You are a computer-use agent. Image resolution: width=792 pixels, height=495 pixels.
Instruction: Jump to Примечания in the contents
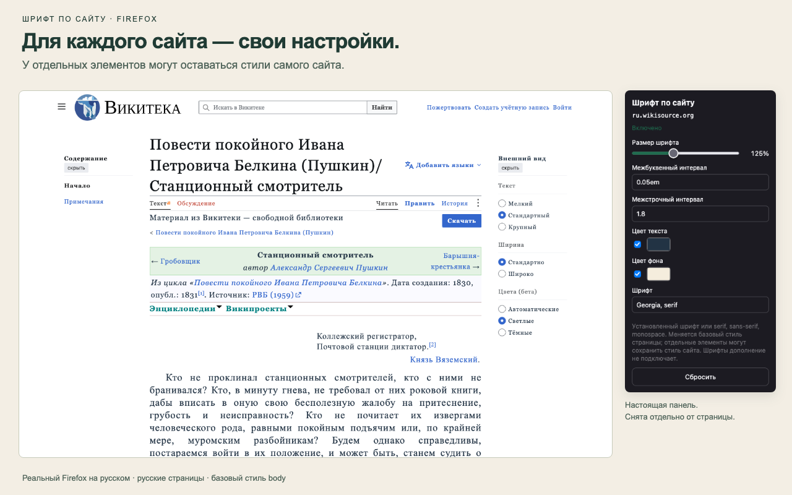(x=84, y=202)
